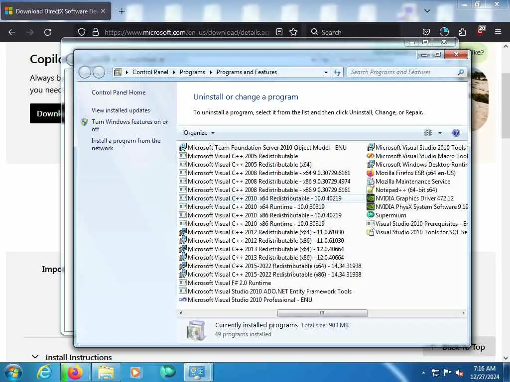Open Windows Media Player from taskbar
Image resolution: width=510 pixels, height=382 pixels.
[135, 372]
